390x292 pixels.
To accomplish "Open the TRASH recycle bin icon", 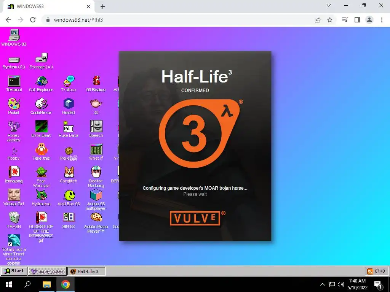I will click(x=14, y=220).
